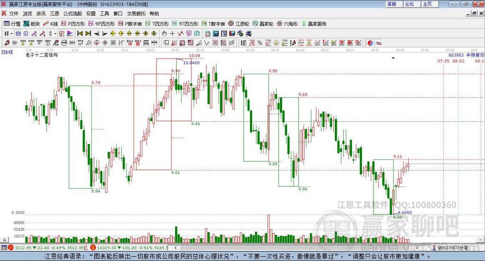Open 赢家服务 service with dollar icon
The image size is (485, 261).
(x=314, y=24)
